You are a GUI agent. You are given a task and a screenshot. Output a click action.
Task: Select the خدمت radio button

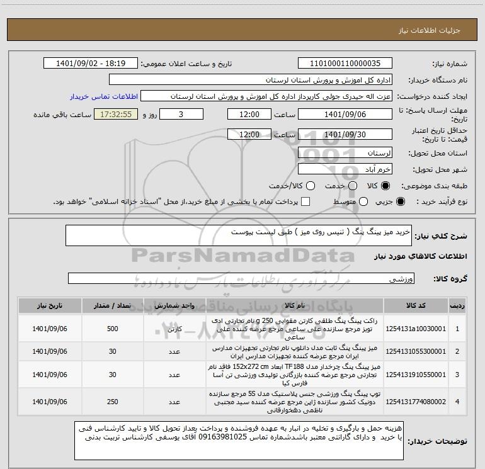353,186
